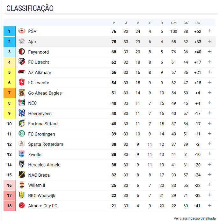This screenshot has width=220, height=221.
Task: Click the AZ Alkmaar logo icon
Action: click(x=22, y=72)
